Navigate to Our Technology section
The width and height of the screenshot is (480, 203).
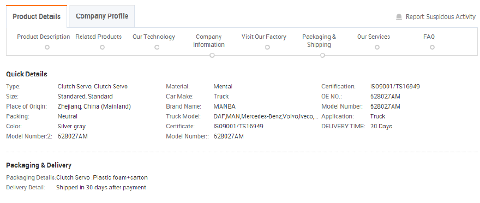pos(154,37)
